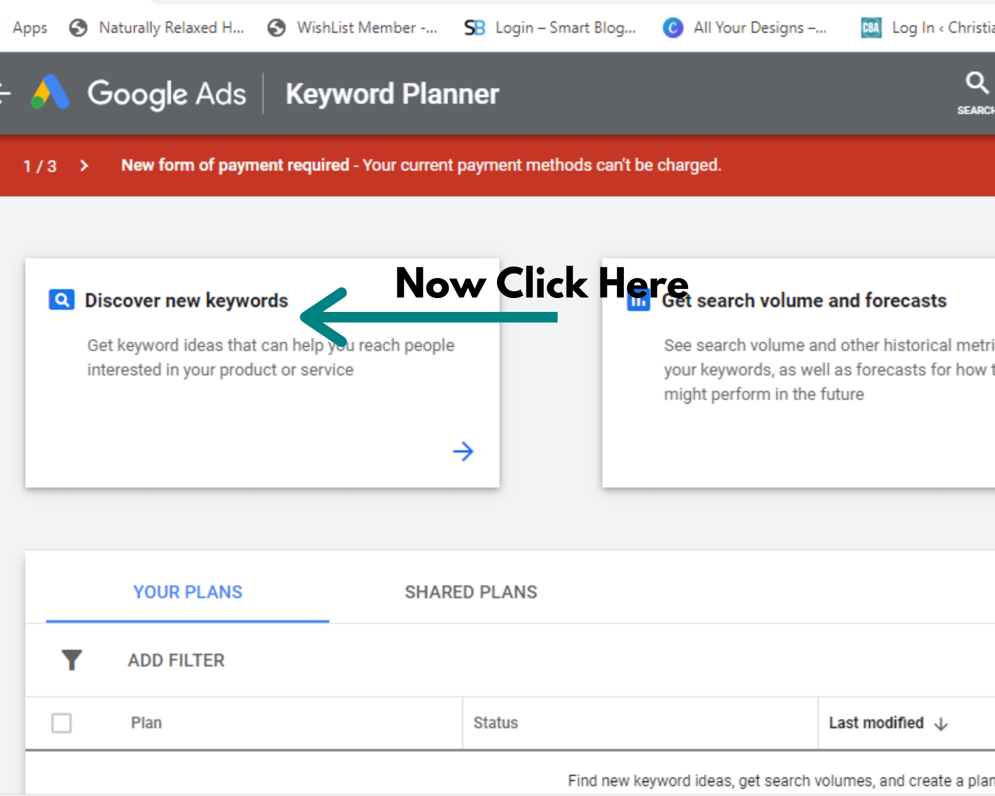The height and width of the screenshot is (796, 995).
Task: Click the Keyword Planner title
Action: [392, 94]
